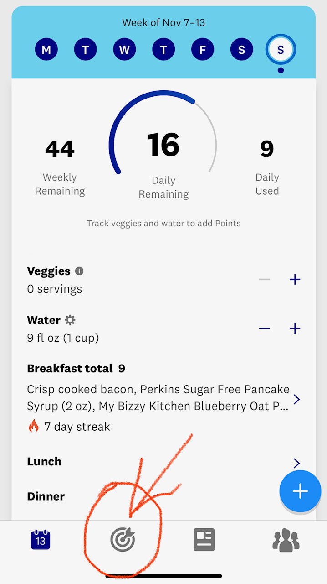Open the Water settings gear
The height and width of the screenshot is (584, 327).
70,320
